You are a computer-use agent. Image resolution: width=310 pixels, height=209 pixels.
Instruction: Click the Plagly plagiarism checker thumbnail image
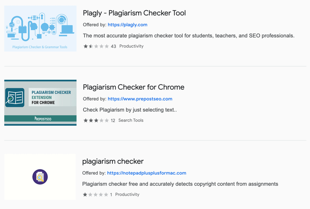click(x=40, y=28)
